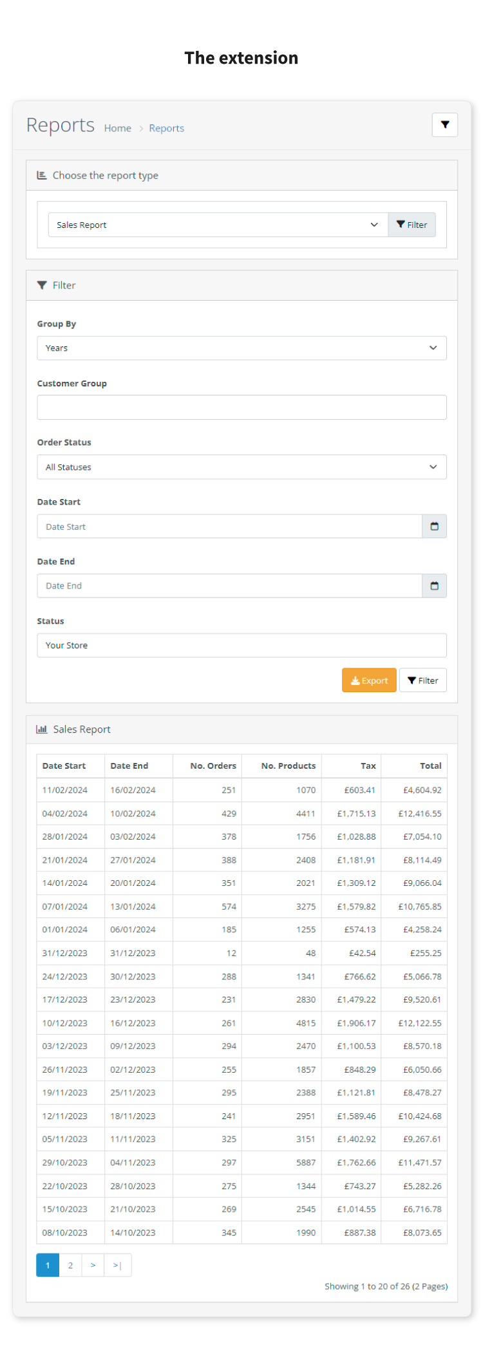This screenshot has width=483, height=1345.
Task: Click Filter button next to report type select
Action: [412, 225]
